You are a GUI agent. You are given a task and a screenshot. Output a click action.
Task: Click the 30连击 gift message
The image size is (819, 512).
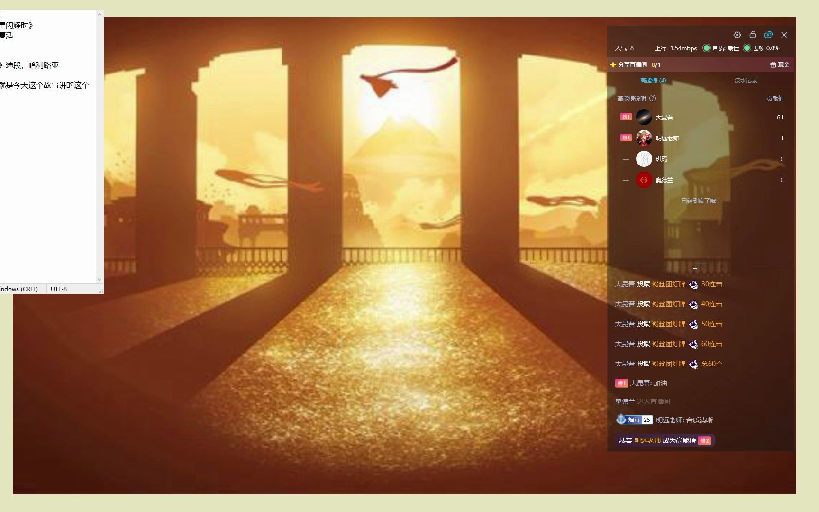(668, 284)
